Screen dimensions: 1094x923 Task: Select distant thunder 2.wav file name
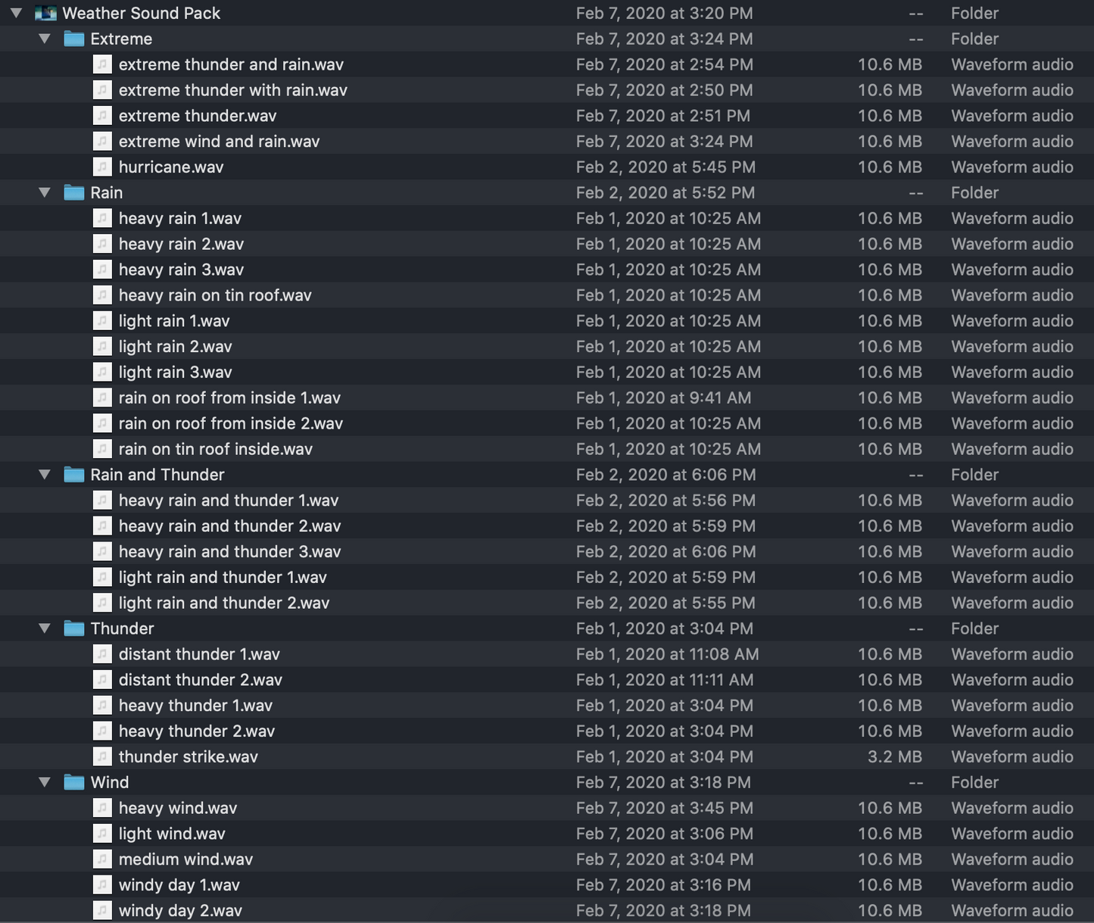point(200,680)
